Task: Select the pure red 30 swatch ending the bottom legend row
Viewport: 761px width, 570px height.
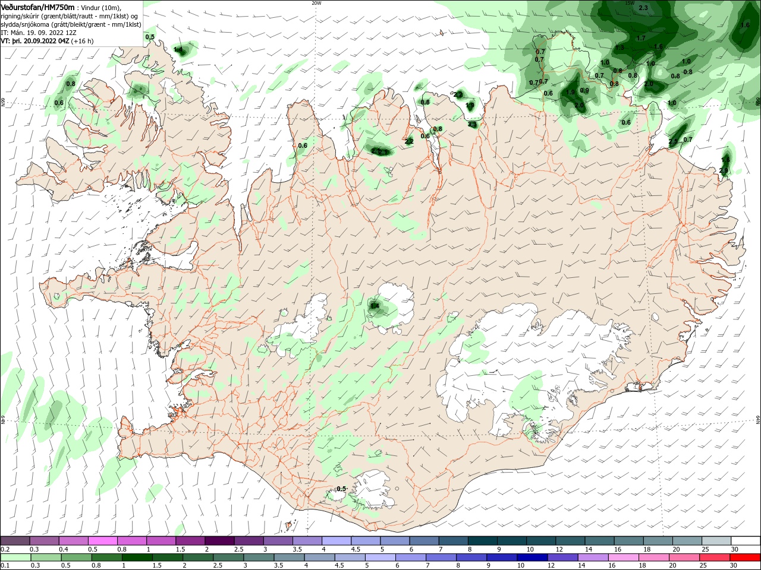Action: (x=745, y=558)
